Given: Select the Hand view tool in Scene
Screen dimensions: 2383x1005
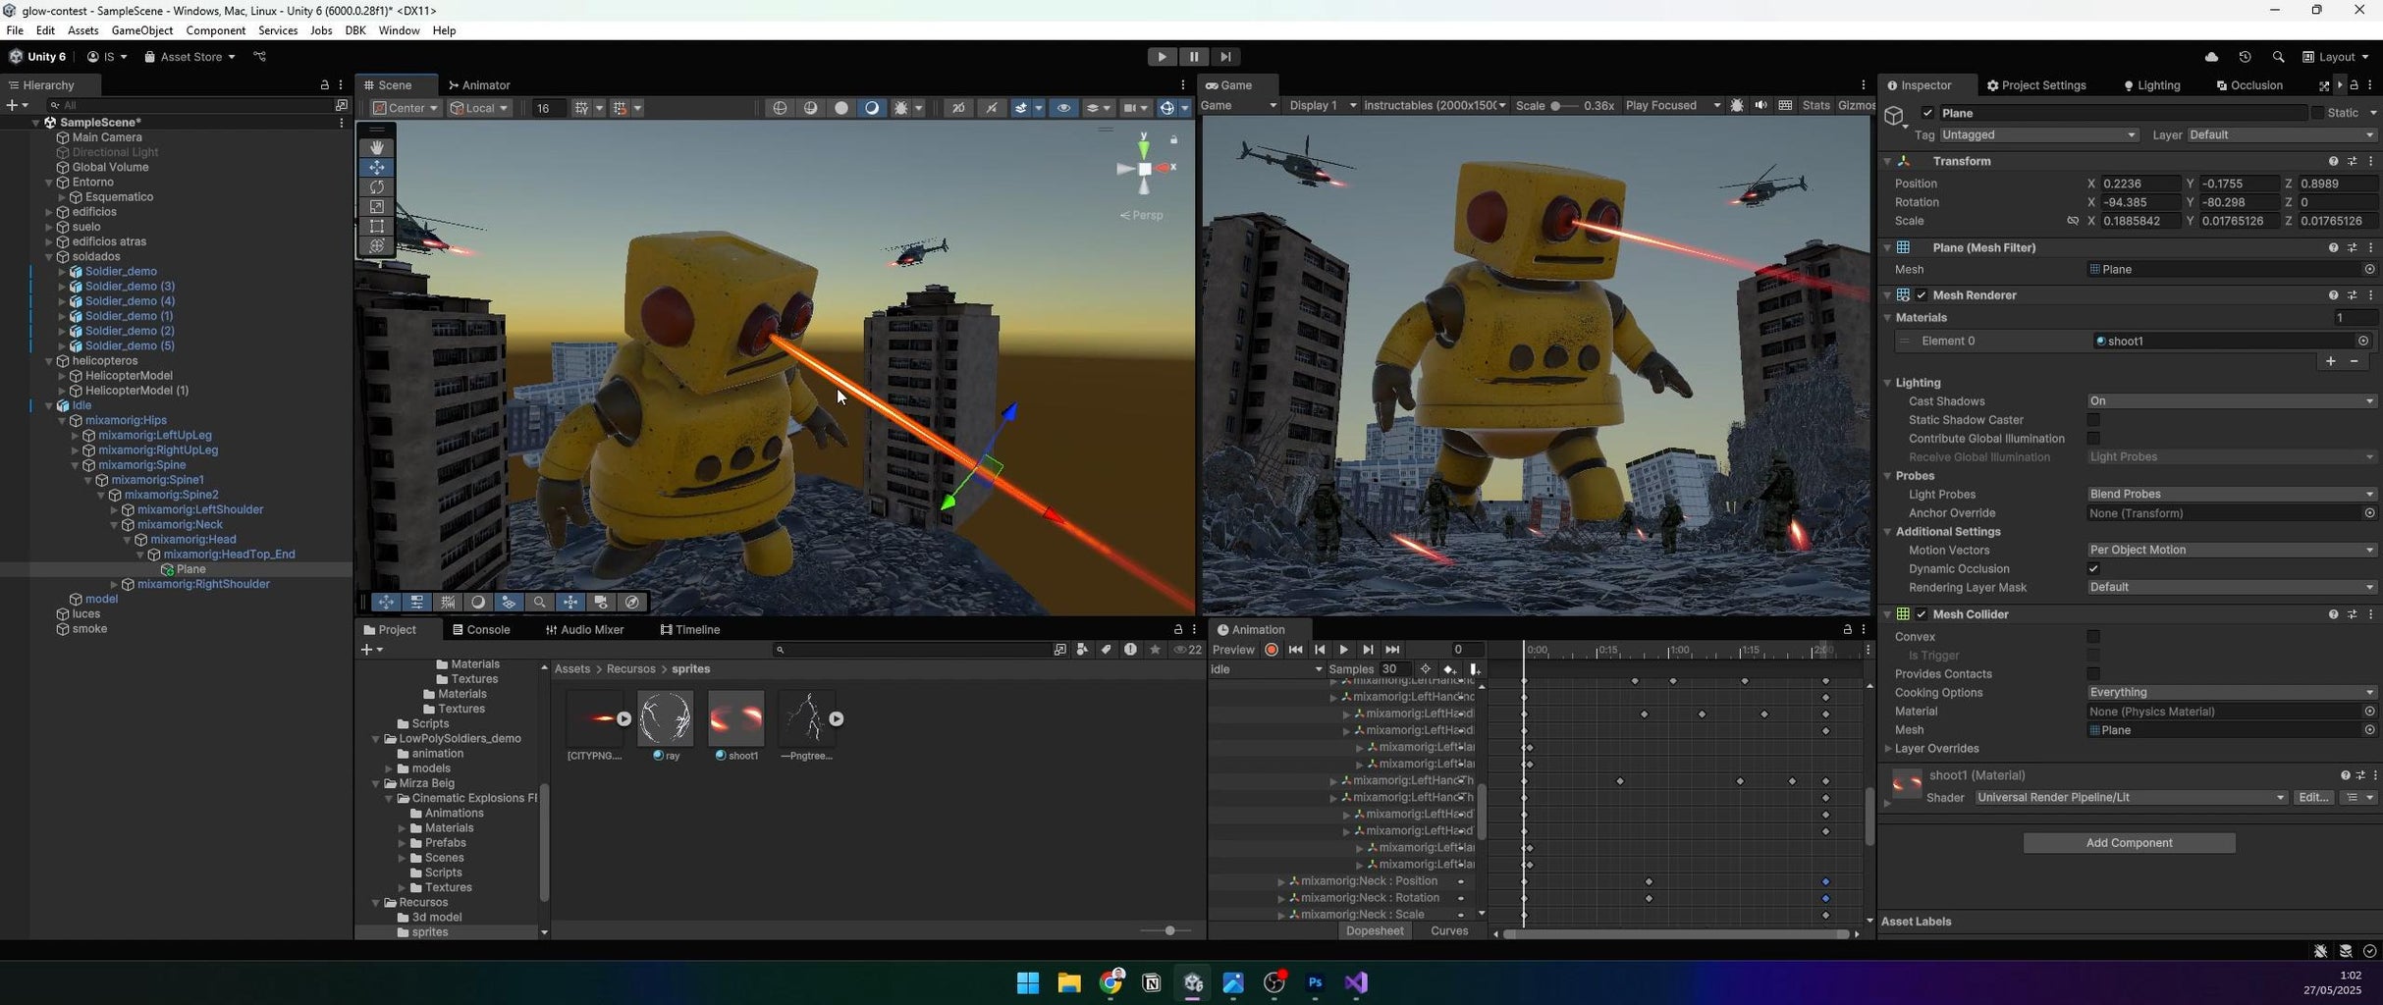Looking at the screenshot, I should pyautogui.click(x=377, y=147).
